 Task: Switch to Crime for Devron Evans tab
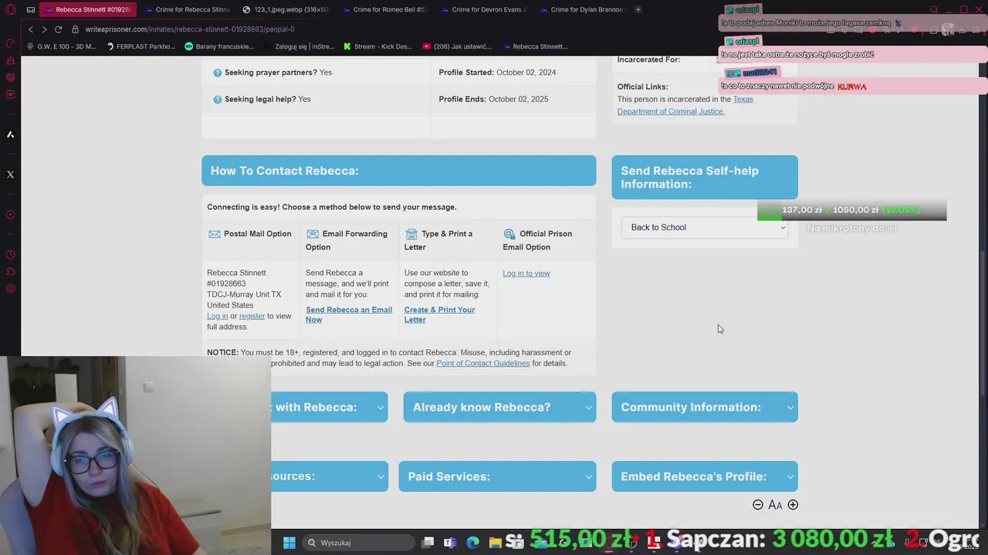tap(483, 10)
